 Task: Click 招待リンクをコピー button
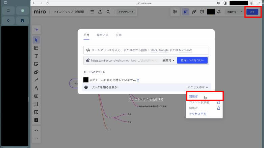192,60
